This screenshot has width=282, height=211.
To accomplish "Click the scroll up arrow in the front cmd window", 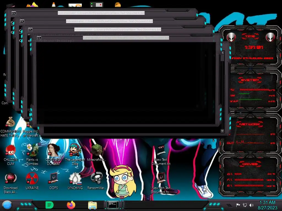I will (223, 52).
